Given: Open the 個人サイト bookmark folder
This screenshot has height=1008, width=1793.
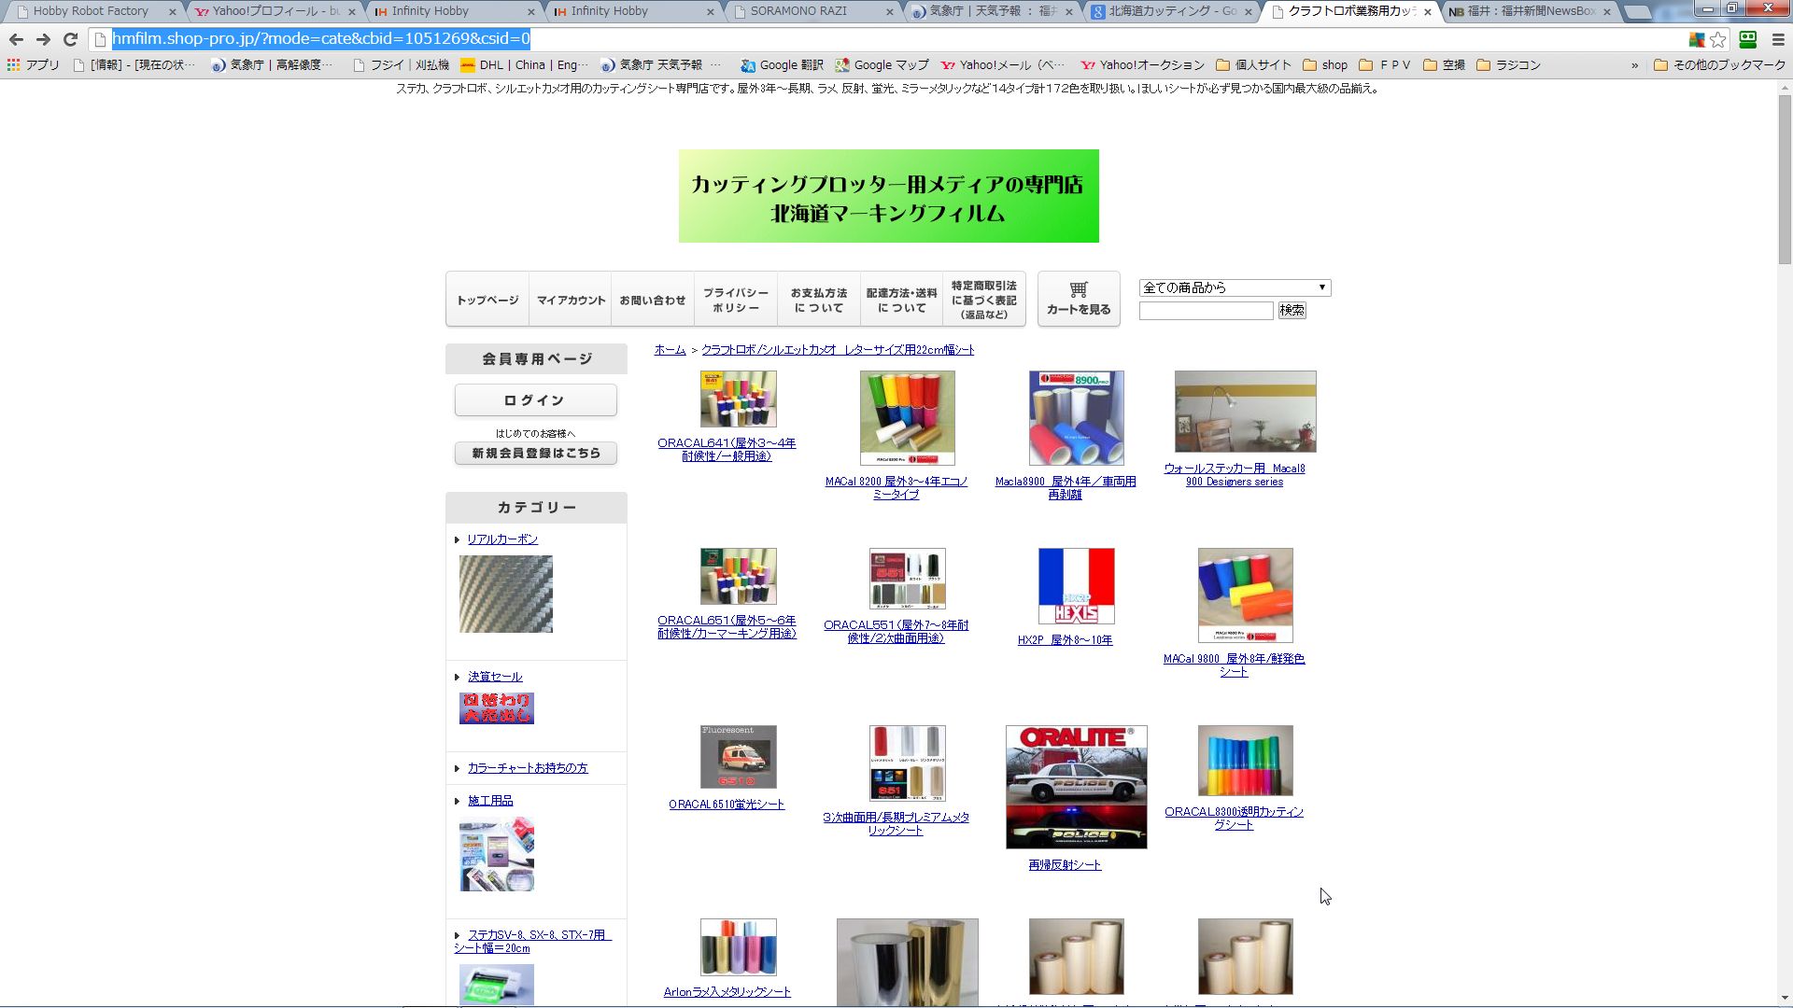Looking at the screenshot, I should pyautogui.click(x=1253, y=65).
